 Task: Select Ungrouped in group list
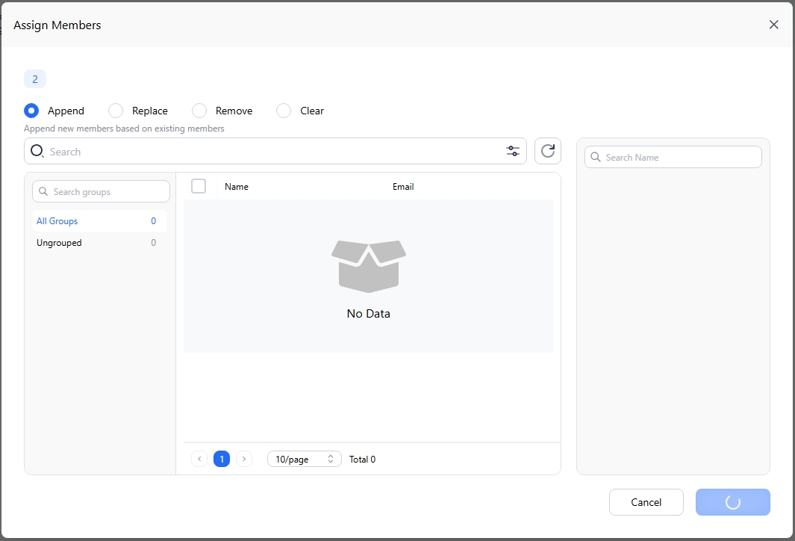[99, 243]
